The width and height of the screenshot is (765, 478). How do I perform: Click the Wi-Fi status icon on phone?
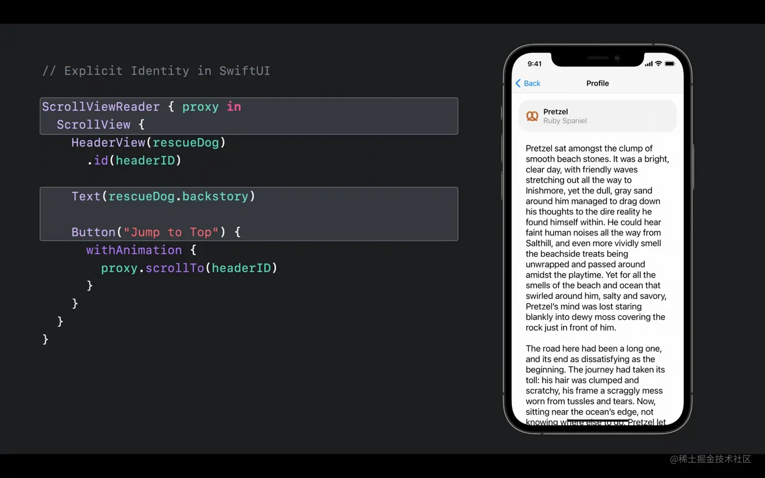pyautogui.click(x=658, y=64)
